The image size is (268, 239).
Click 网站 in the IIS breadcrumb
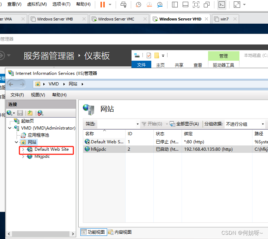coord(73,84)
